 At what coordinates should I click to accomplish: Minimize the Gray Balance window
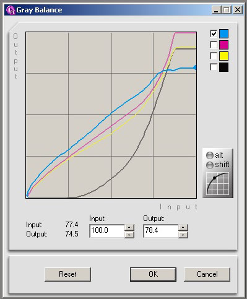tap(216, 10)
